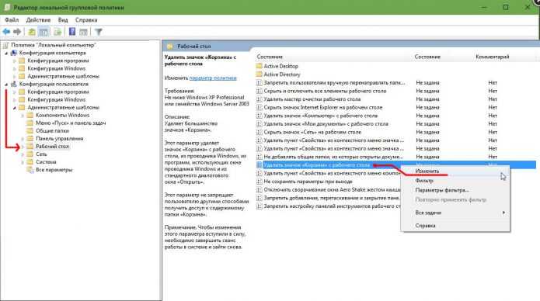Click the Forward arrow toolbar icon
The width and height of the screenshot is (540, 301).
tap(17, 32)
